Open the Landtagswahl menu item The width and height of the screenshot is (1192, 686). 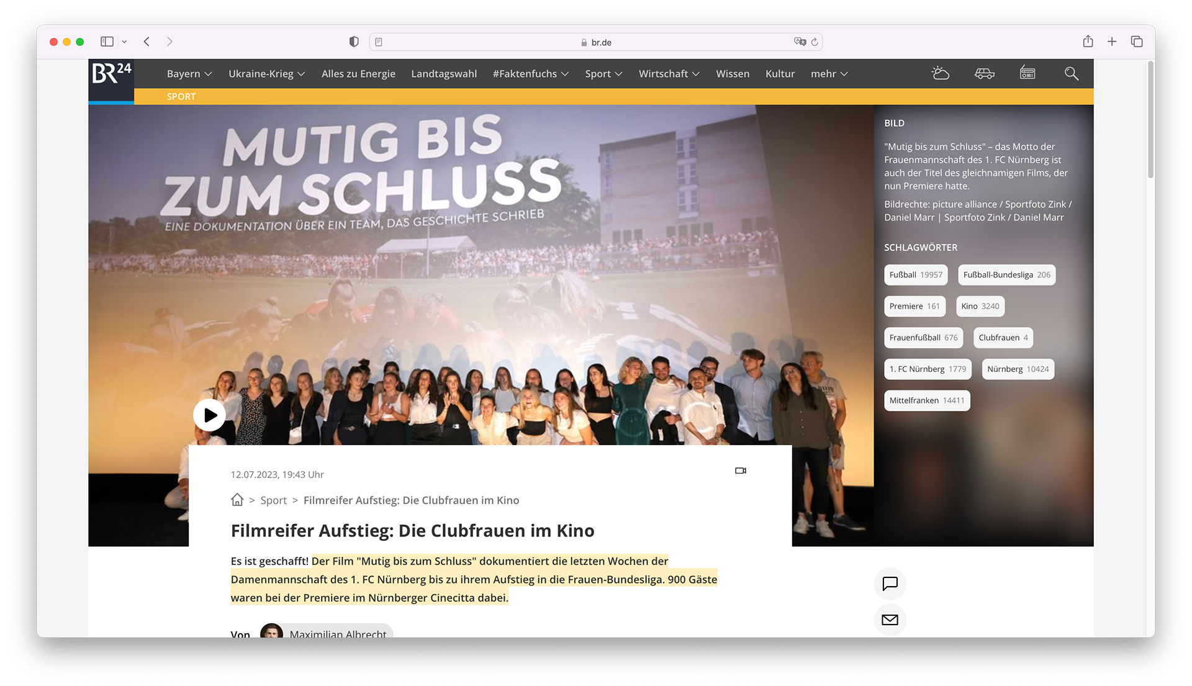[444, 73]
